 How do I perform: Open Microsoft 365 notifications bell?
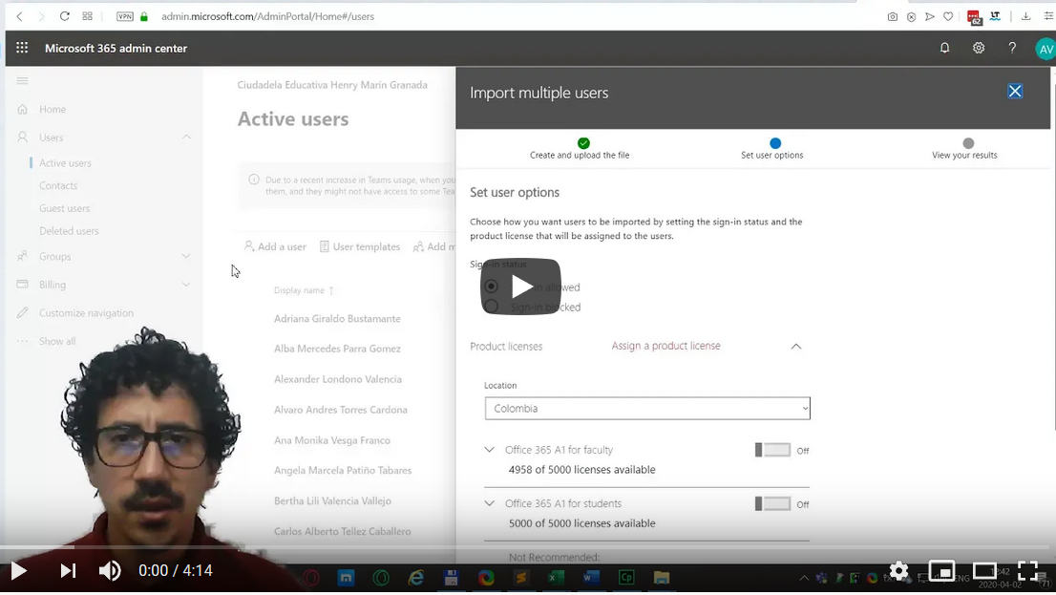944,48
